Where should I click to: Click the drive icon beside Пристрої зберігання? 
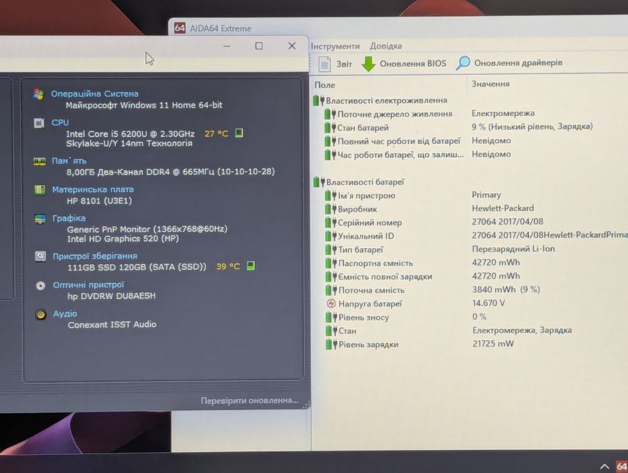(40, 256)
